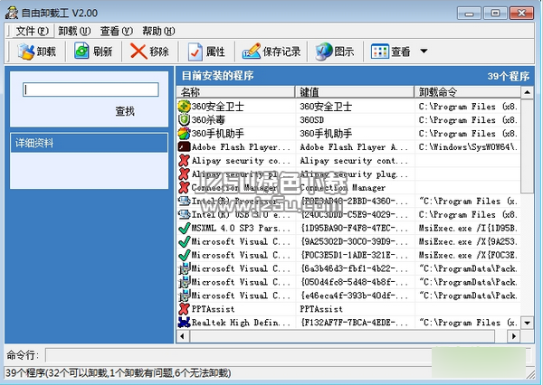Image resolution: width=543 pixels, height=385 pixels.
Task: Open dropdown arrow beside 查看 toolbar button
Action: tap(424, 52)
